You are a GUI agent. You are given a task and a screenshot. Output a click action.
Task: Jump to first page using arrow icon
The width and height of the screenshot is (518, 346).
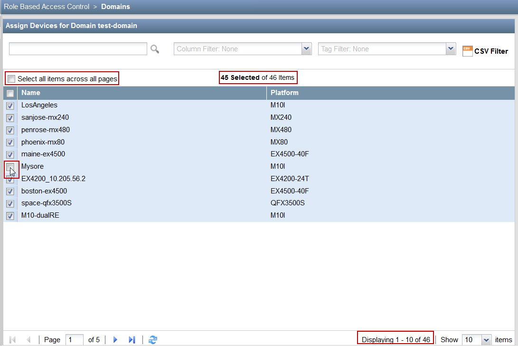12,339
